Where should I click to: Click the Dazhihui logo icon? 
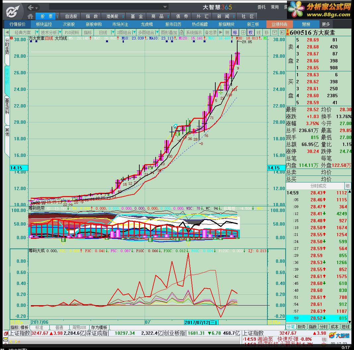[x=13, y=11]
